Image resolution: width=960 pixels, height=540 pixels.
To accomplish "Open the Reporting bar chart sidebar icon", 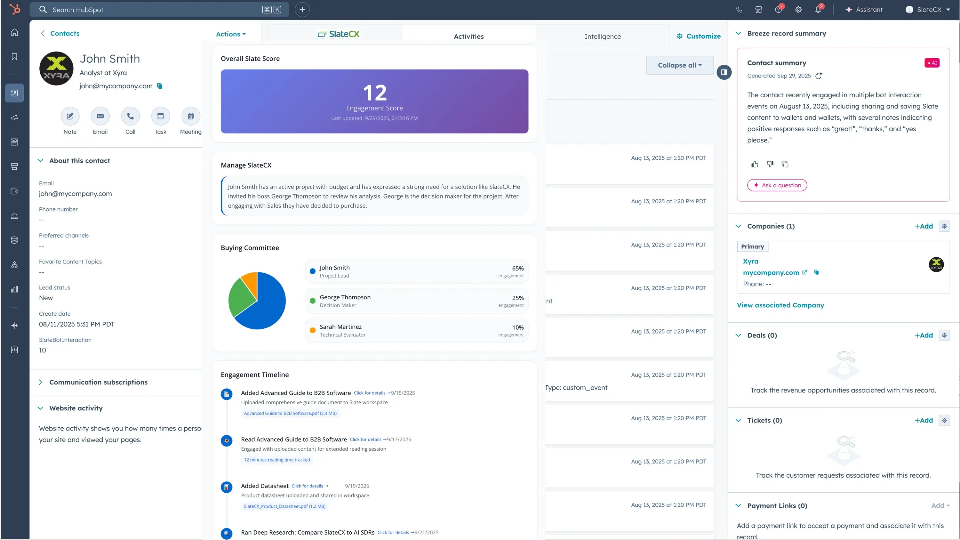I will (x=14, y=289).
